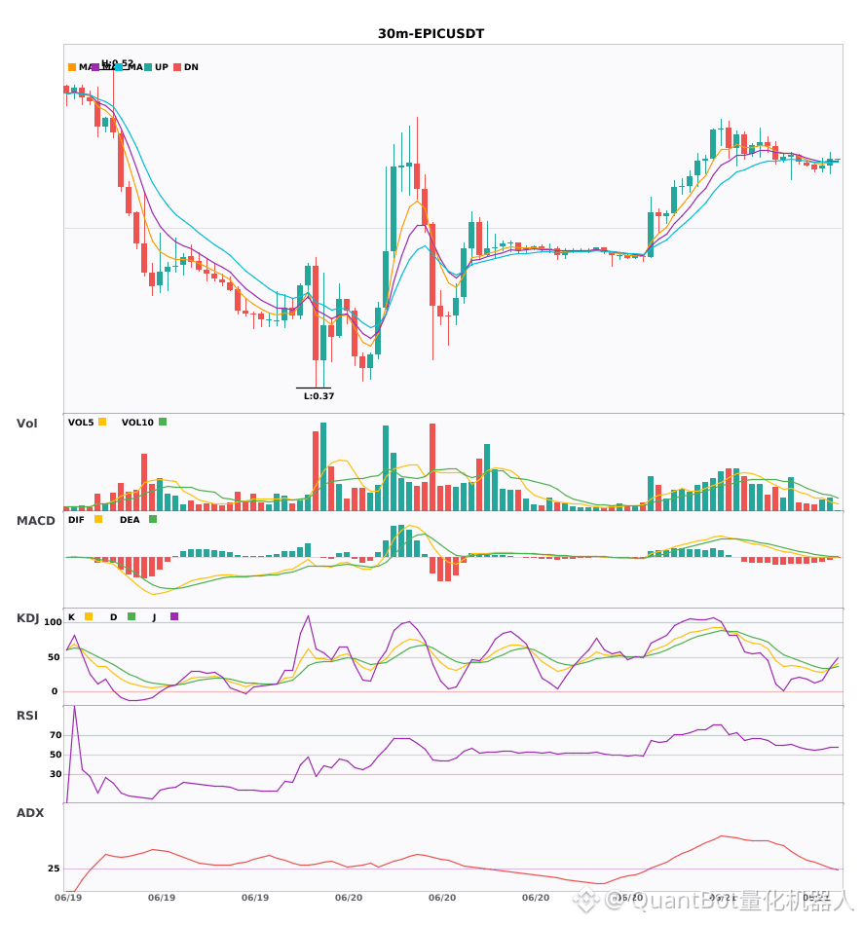Click the MACD panel label

[x=36, y=521]
